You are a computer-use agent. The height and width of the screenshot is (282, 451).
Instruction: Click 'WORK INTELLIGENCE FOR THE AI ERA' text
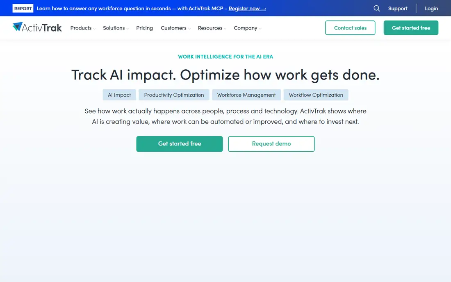[x=225, y=57]
